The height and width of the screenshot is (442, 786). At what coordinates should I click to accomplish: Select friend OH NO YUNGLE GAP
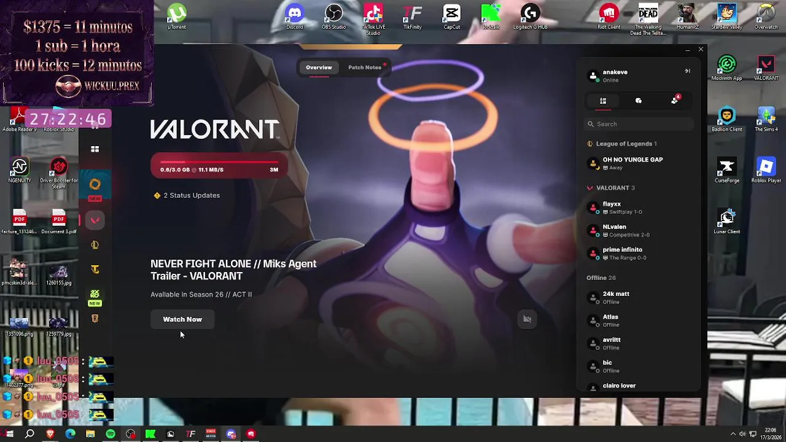pyautogui.click(x=639, y=163)
